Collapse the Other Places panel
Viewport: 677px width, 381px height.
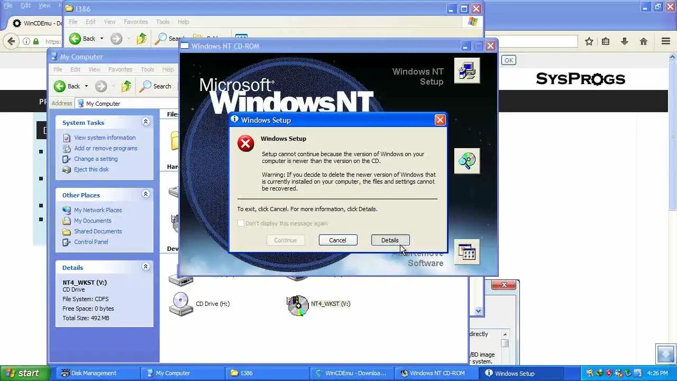(145, 195)
